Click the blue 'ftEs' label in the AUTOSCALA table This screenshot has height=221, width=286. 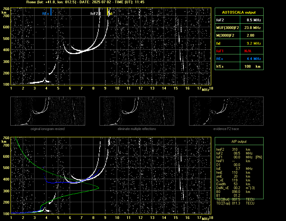[x=220, y=59]
